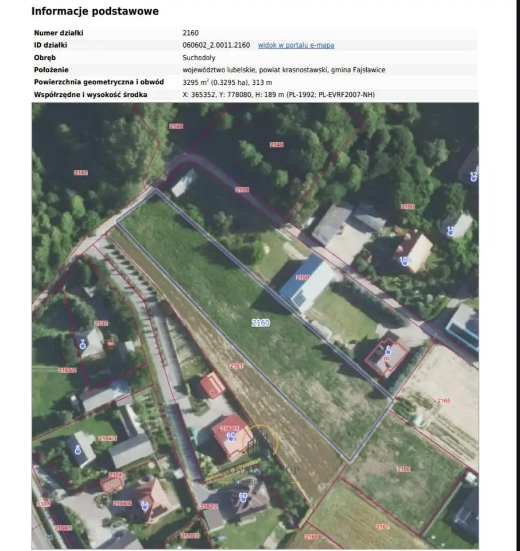Click 'Współrzędne i wysokość środka' label
This screenshot has width=520, height=551.
coord(91,95)
